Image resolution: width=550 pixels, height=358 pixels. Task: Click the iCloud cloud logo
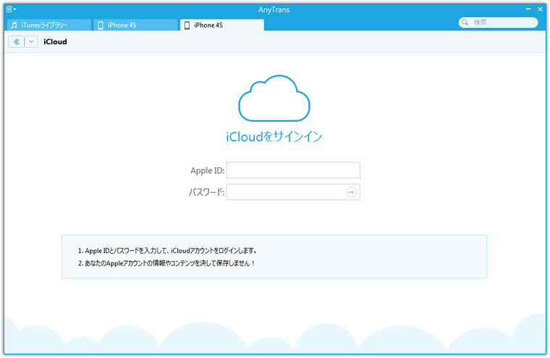(x=274, y=99)
